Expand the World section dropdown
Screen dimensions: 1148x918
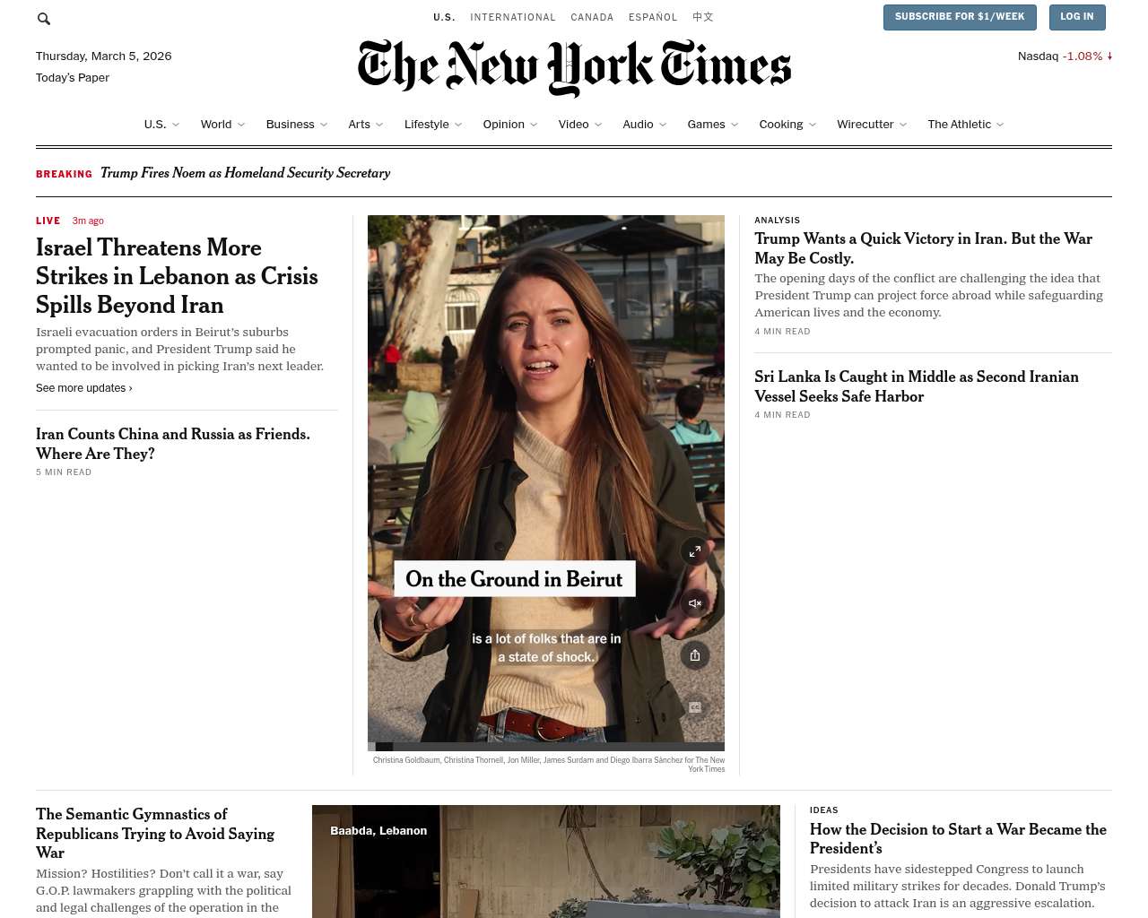coord(241,125)
